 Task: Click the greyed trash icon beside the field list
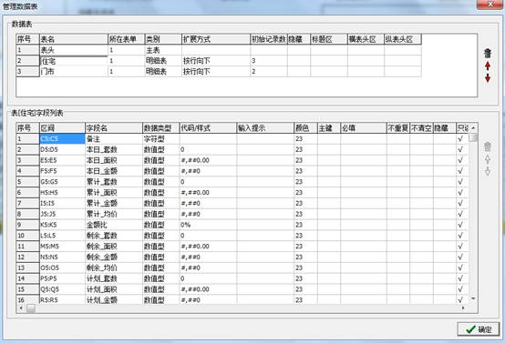(488, 146)
